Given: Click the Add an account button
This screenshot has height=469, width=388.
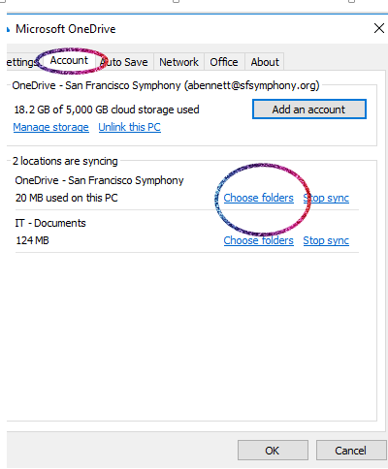Looking at the screenshot, I should point(309,109).
